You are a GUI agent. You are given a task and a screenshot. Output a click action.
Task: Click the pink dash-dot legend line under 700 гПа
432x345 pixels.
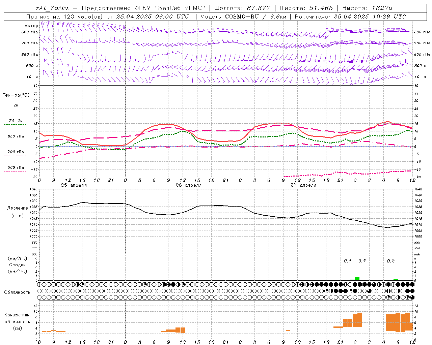[x=15, y=156]
